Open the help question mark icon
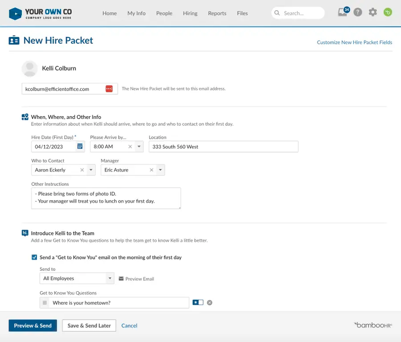Screen dimensions: 401x342 pyautogui.click(x=358, y=12)
